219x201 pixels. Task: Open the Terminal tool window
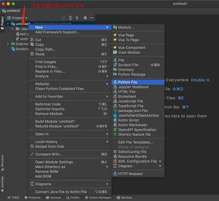pos(54,197)
